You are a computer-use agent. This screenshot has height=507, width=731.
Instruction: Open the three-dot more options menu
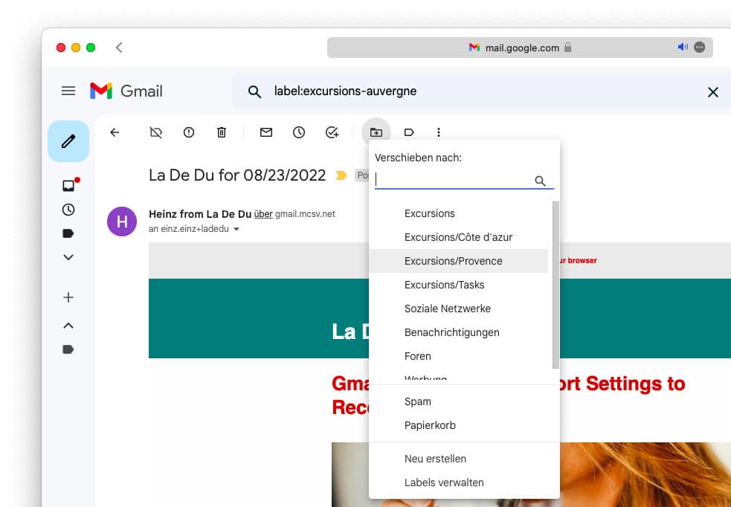coord(439,132)
